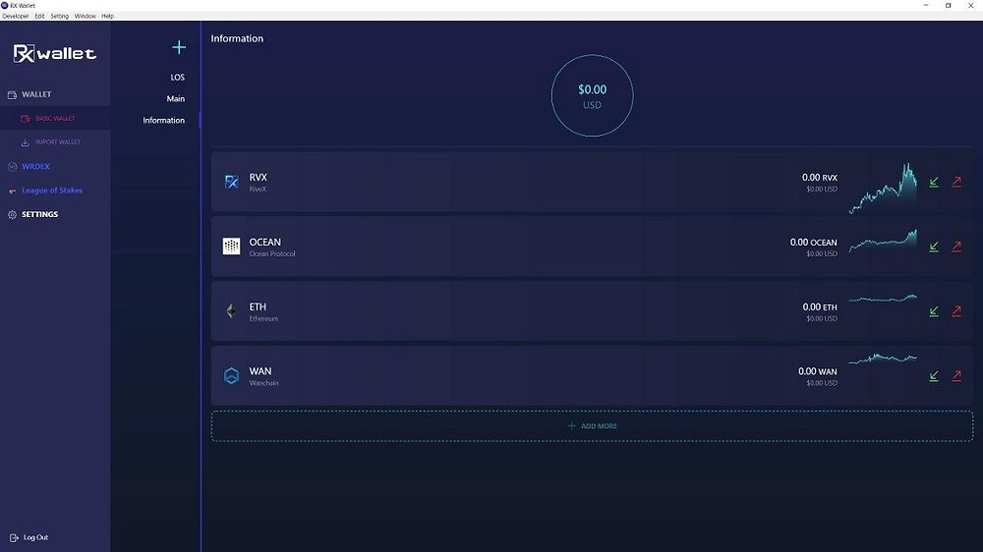Click the 0.00 OCEAN balance
This screenshot has height=552, width=983.
(x=814, y=243)
